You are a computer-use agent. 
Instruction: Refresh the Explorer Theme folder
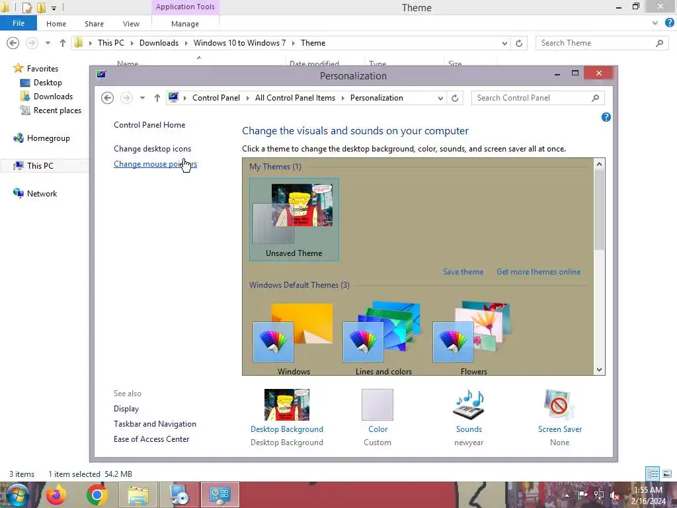point(519,43)
